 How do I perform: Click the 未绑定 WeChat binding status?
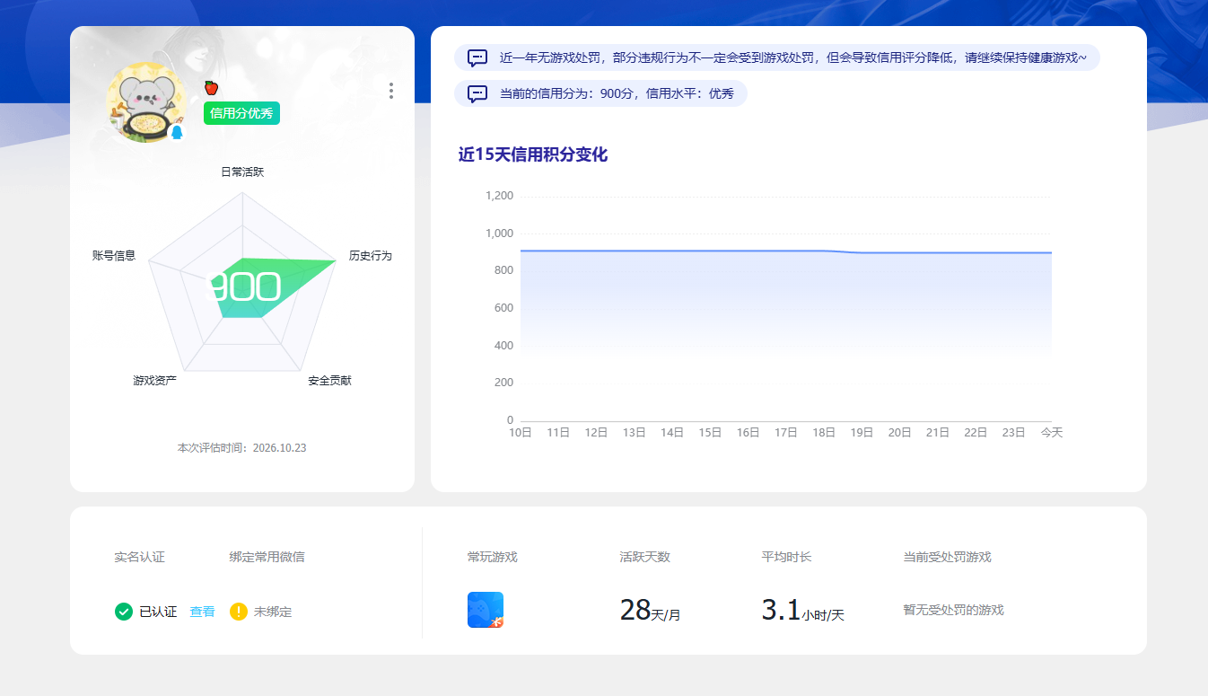coord(273,612)
